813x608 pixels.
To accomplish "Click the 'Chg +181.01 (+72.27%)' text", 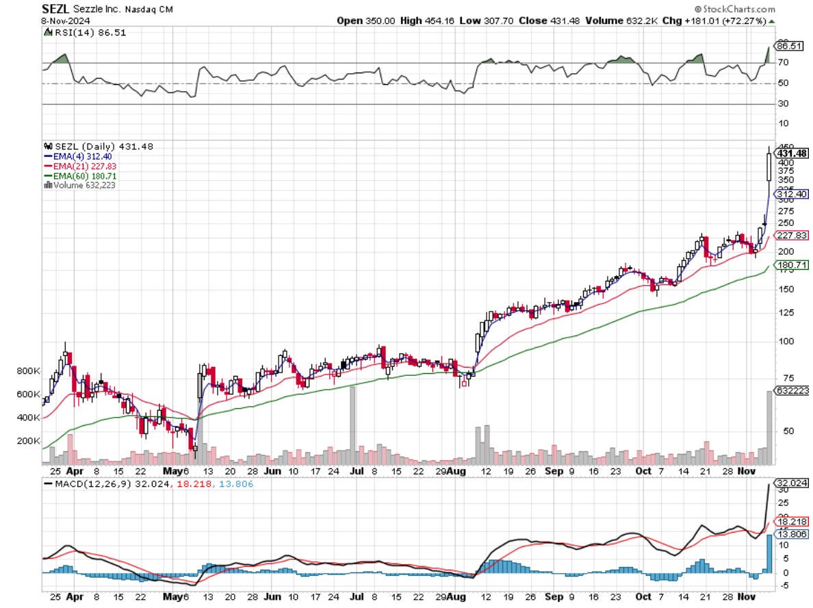I will coord(714,21).
